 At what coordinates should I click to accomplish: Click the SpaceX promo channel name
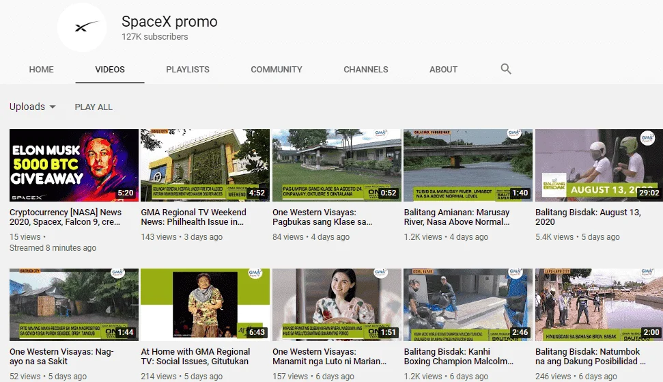[x=169, y=22]
